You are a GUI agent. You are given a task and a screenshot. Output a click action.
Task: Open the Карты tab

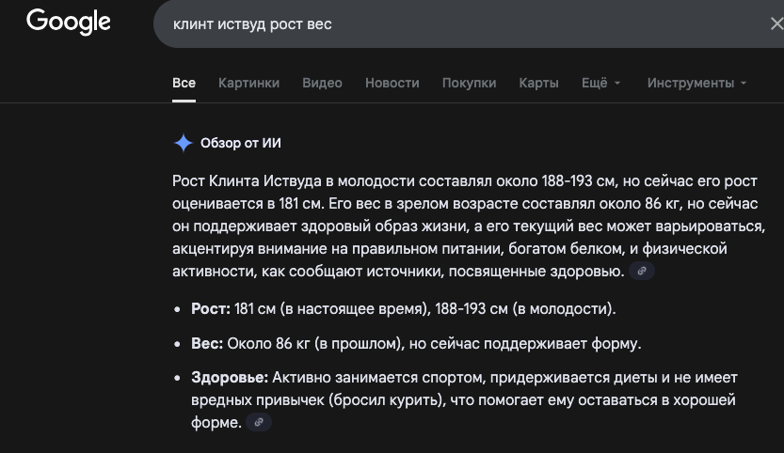(x=538, y=83)
